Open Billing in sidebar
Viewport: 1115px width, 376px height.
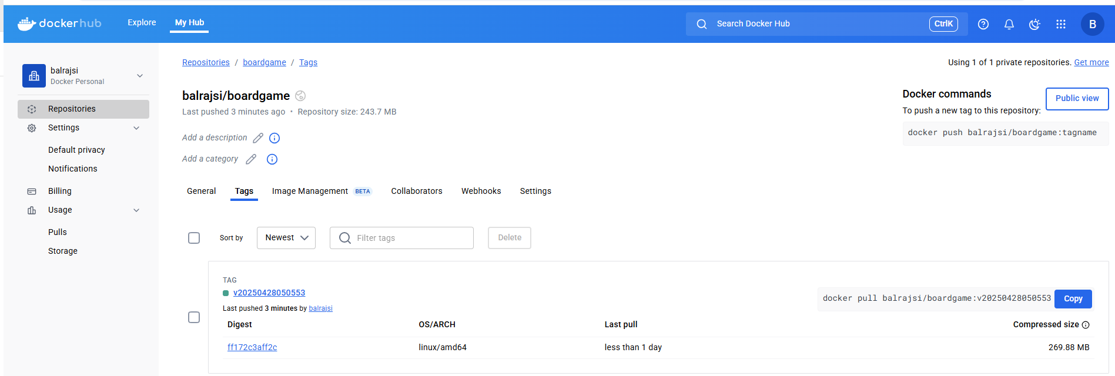(60, 192)
